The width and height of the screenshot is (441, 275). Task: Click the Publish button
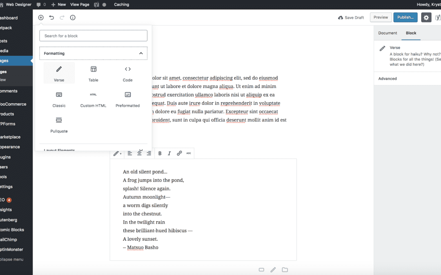click(x=405, y=17)
